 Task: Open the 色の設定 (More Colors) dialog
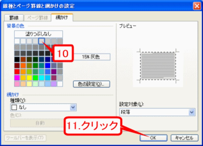pos(91,84)
